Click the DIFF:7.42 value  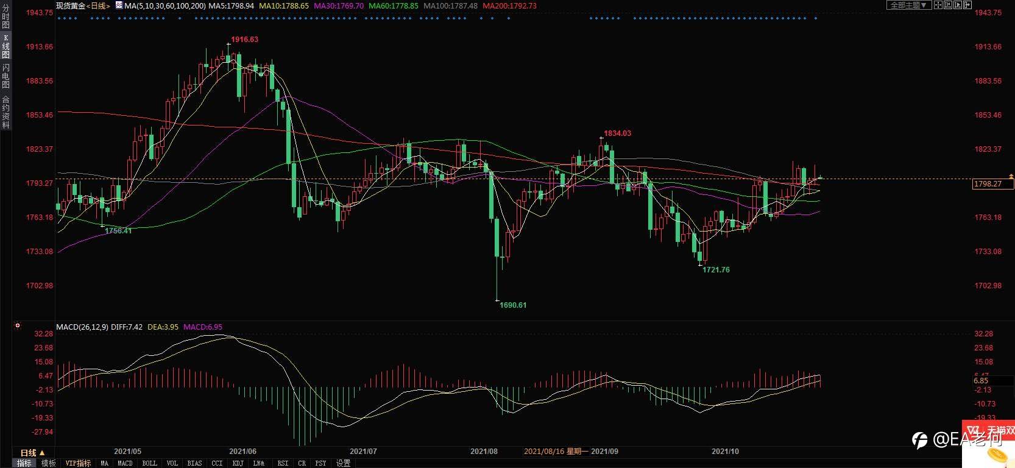127,327
